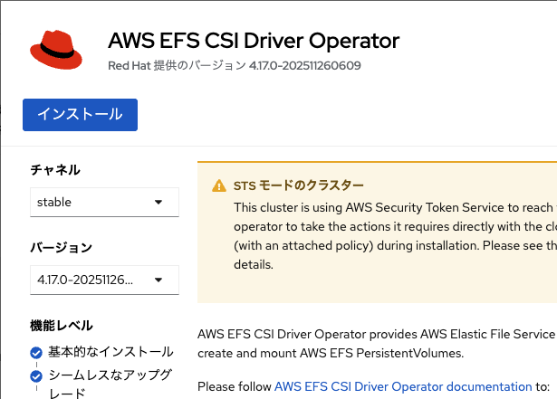The image size is (557, 399).
Task: Click the バージョン field label
Action: point(62,247)
